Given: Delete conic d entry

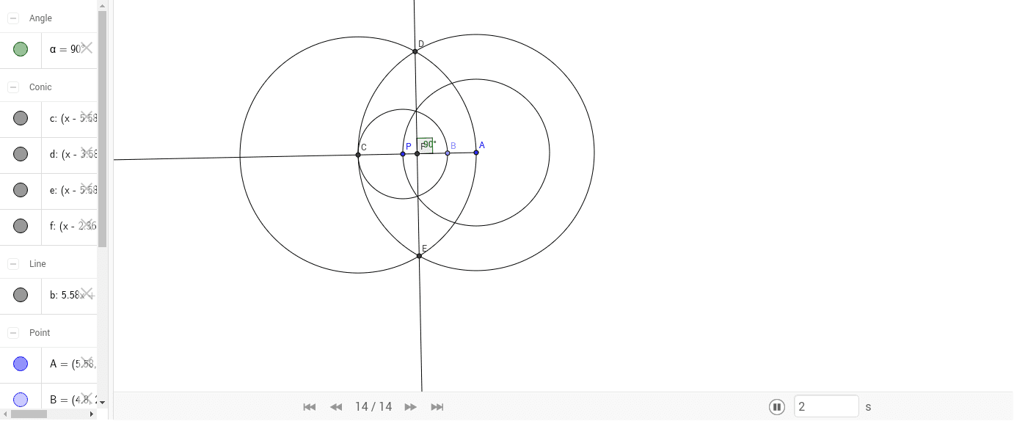Looking at the screenshot, I should (x=87, y=152).
